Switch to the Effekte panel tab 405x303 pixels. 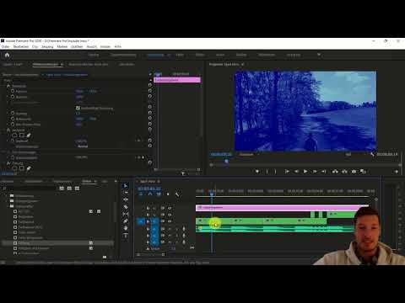87,181
